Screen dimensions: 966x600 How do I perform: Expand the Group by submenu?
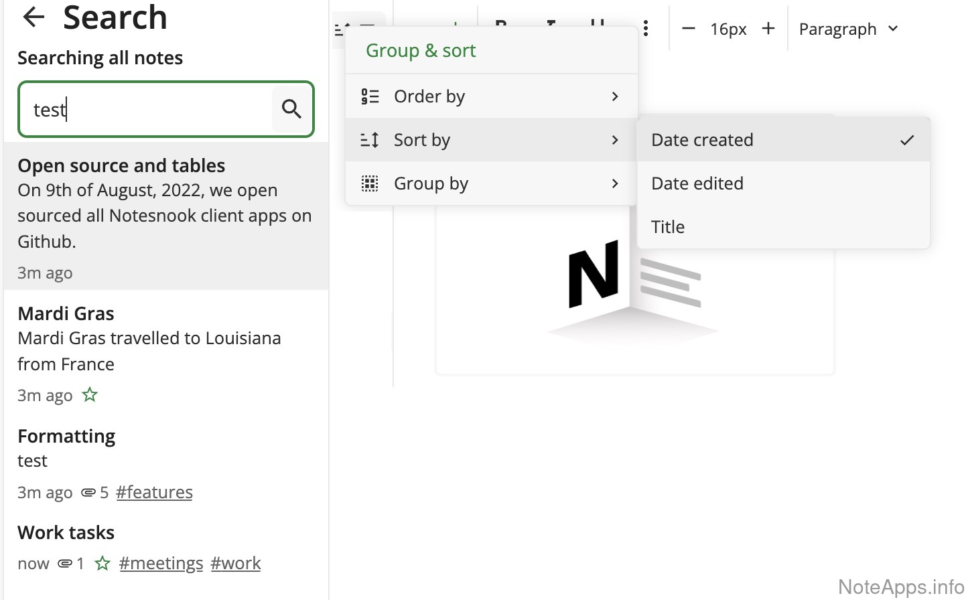click(490, 183)
